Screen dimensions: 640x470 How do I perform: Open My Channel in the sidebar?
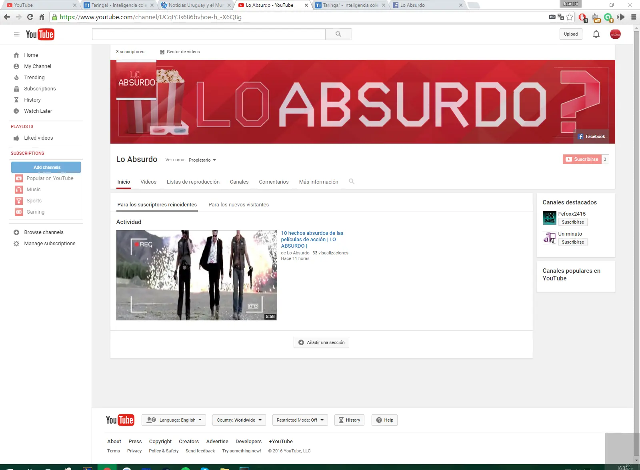coord(38,66)
